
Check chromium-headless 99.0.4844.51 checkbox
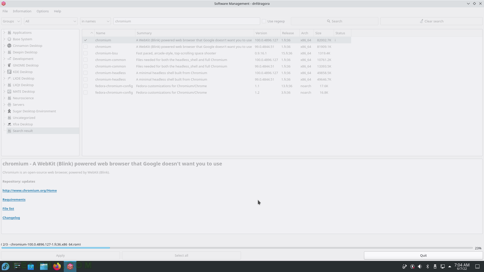pos(85,79)
